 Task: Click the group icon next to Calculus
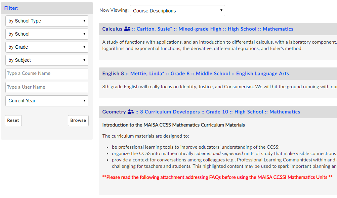[x=127, y=29]
